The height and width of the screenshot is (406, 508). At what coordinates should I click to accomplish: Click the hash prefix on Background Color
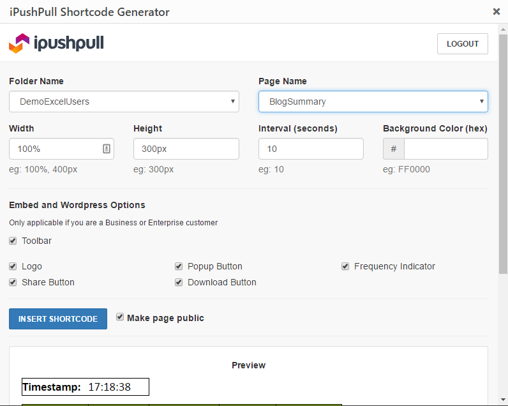point(394,149)
